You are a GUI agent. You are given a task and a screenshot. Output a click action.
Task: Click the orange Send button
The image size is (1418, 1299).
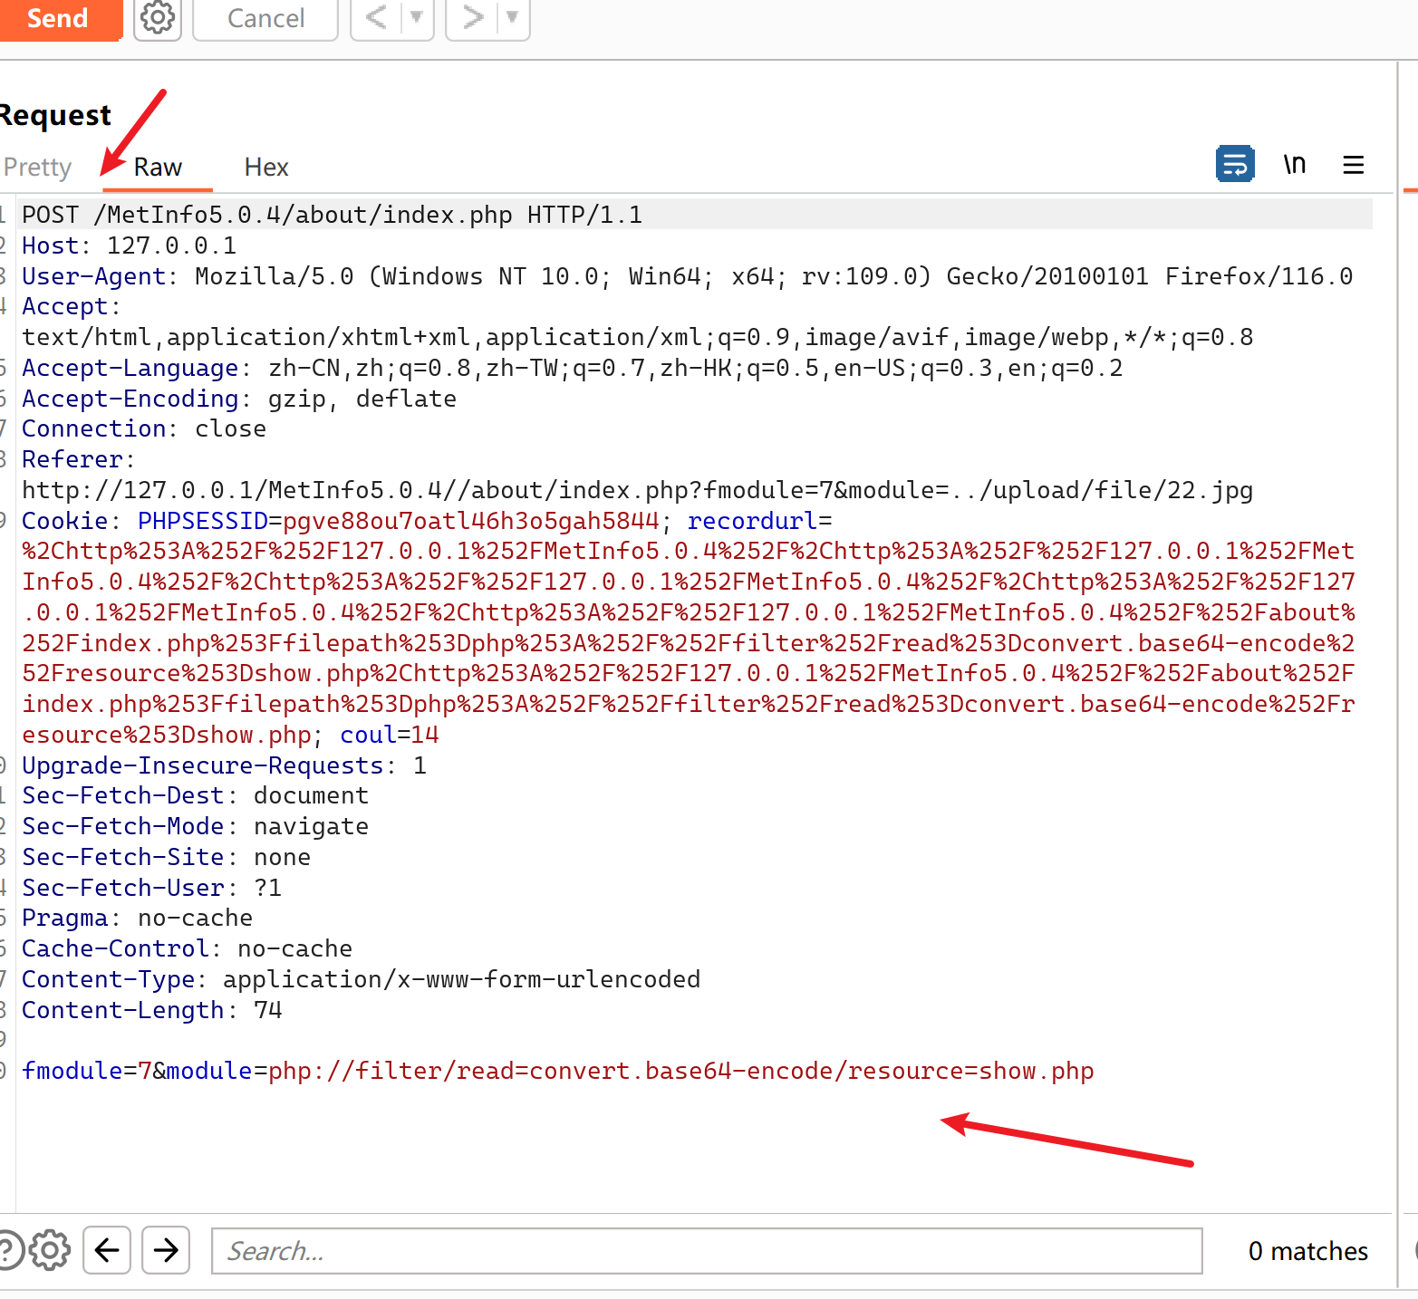coord(60,18)
